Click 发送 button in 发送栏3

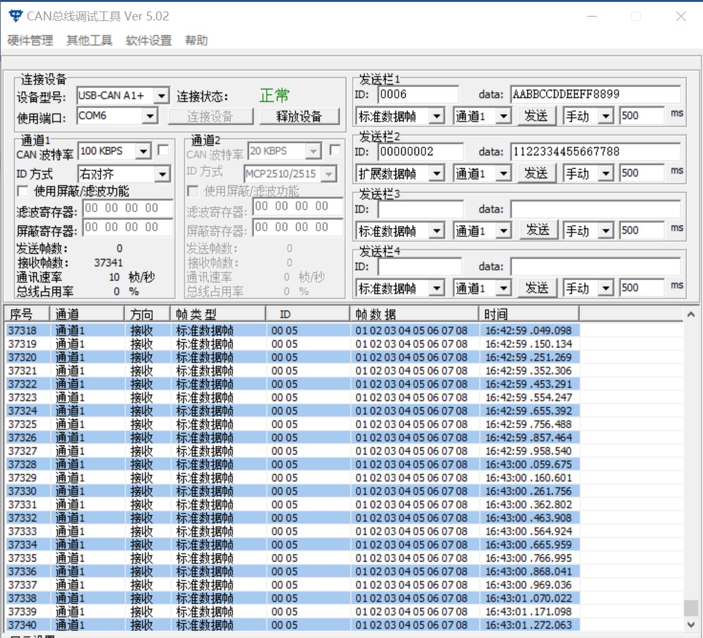point(537,230)
